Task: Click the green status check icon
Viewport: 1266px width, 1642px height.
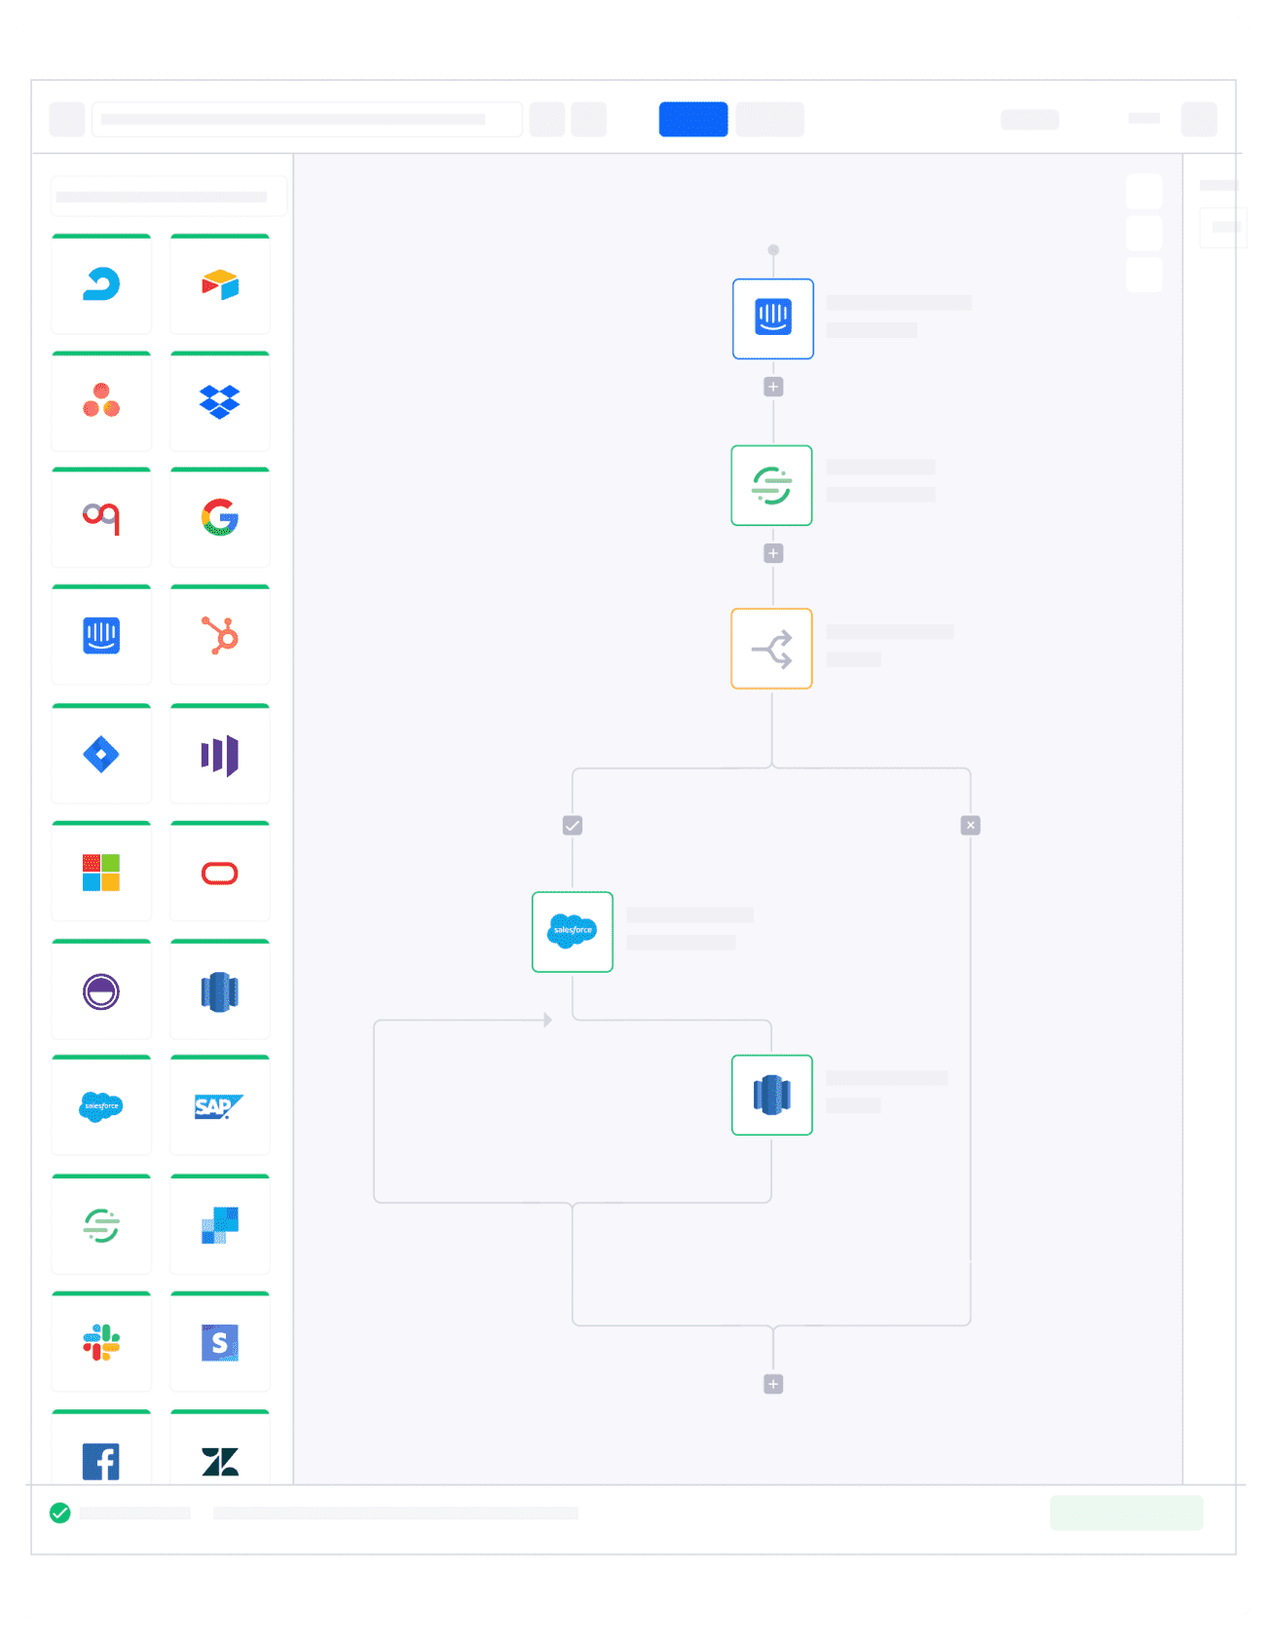Action: [60, 1512]
